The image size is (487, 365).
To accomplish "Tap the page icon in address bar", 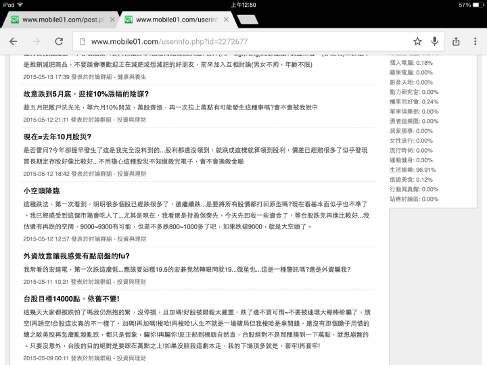I will tap(83, 41).
